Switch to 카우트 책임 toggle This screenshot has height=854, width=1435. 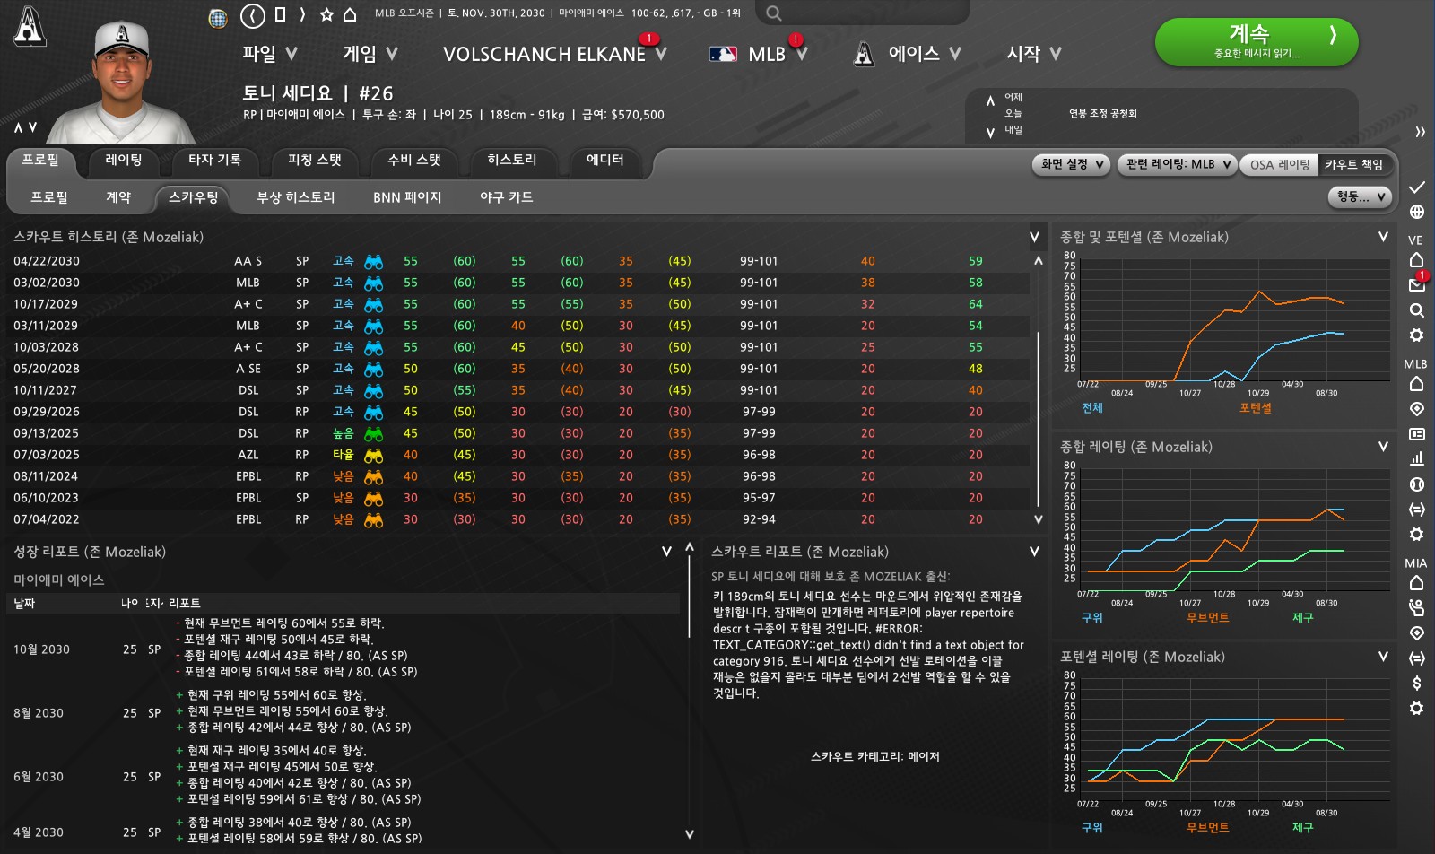[1354, 164]
